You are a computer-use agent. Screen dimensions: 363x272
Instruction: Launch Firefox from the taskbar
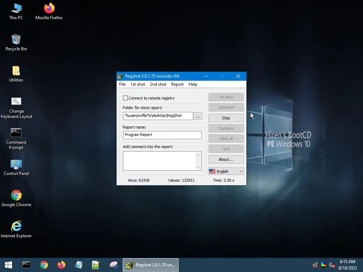61,265
